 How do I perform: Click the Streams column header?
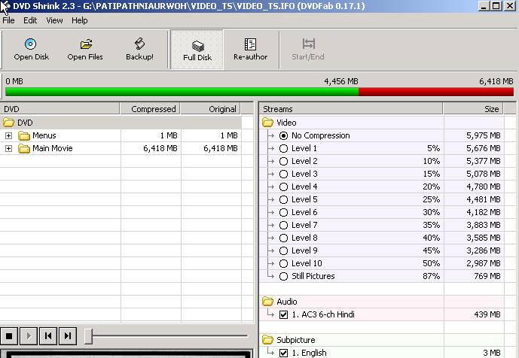[351, 109]
